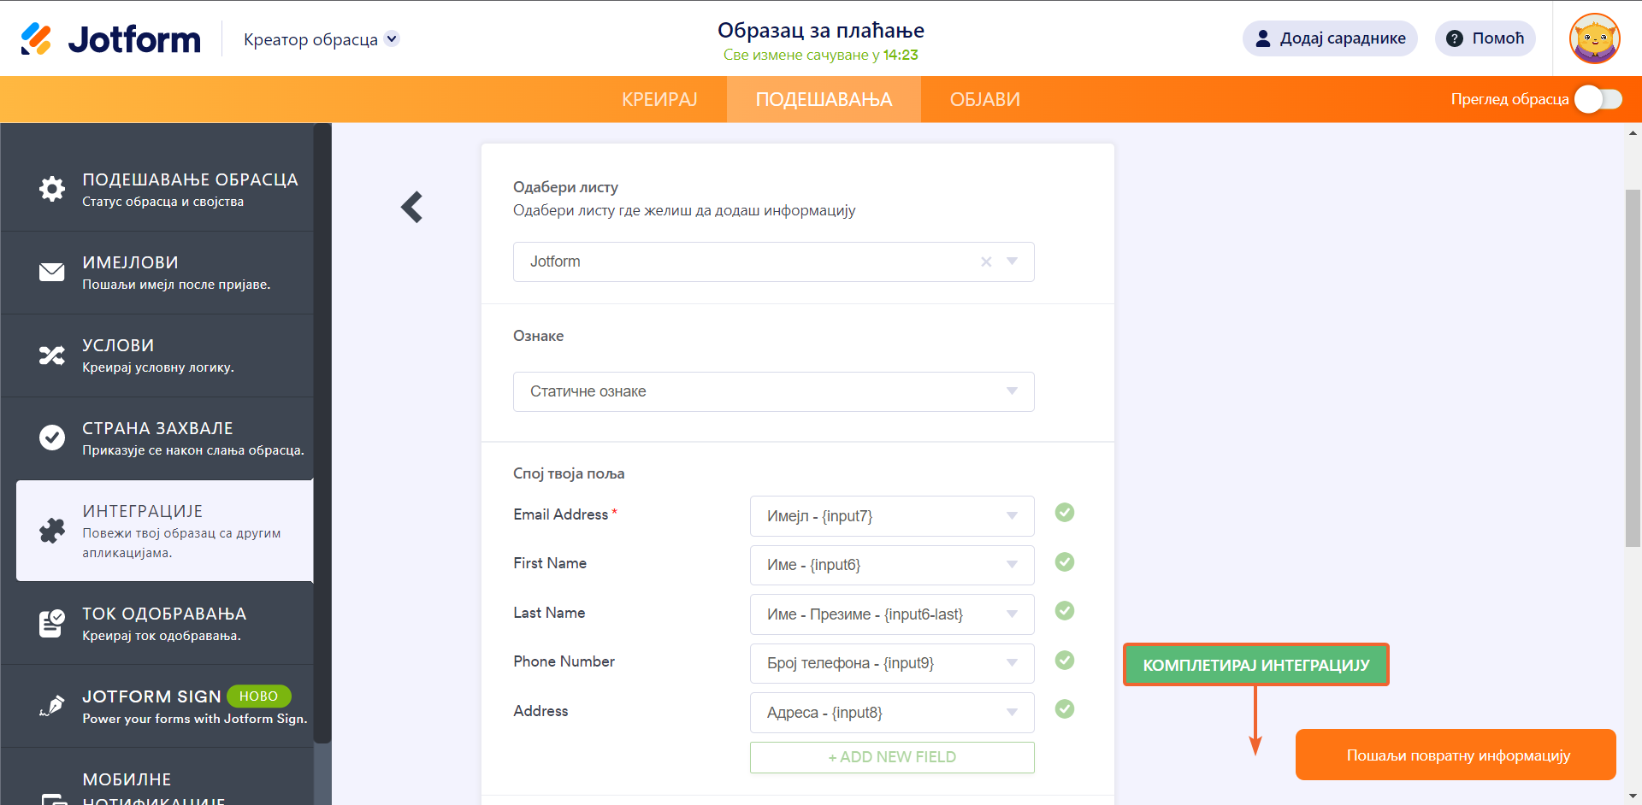
Task: Toggle the Преглед обрасца preview switch
Action: click(1598, 99)
